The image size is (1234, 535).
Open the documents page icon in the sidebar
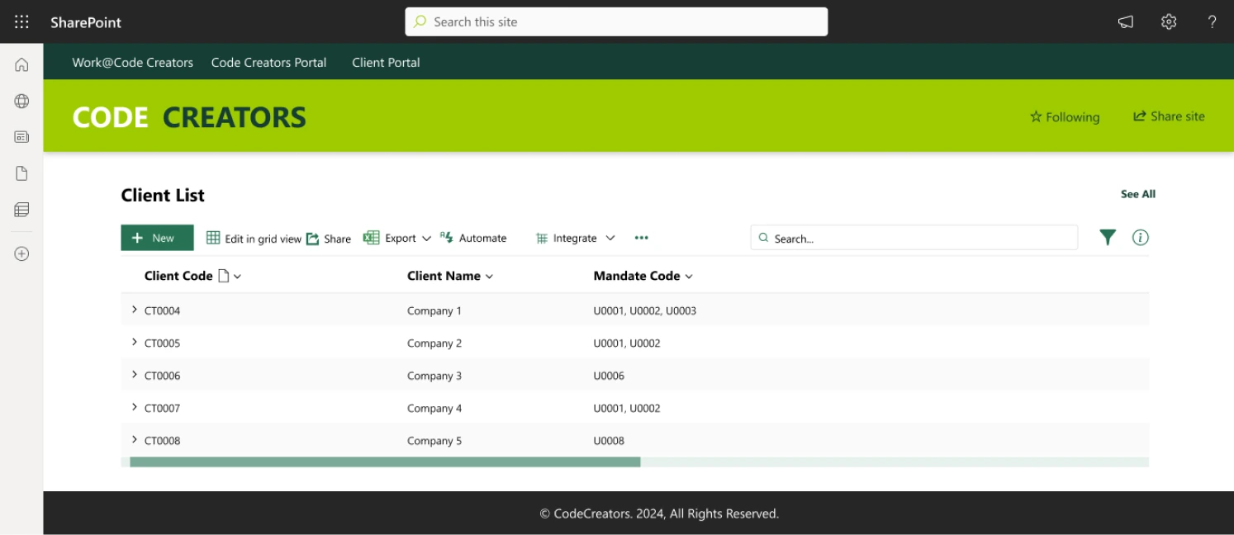21,173
